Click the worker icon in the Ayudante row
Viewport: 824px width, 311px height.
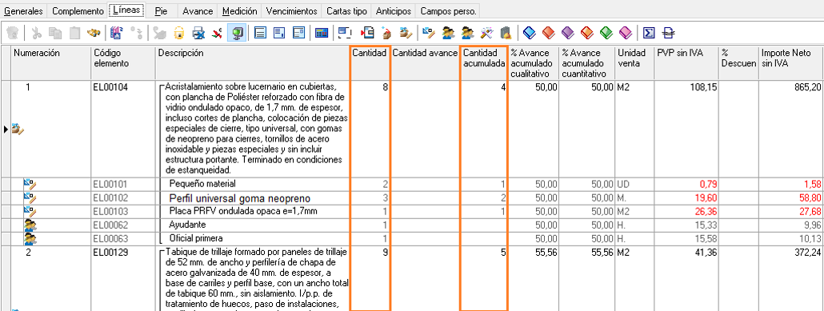(x=30, y=225)
